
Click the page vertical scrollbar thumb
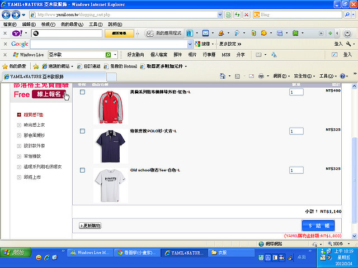(x=354, y=180)
